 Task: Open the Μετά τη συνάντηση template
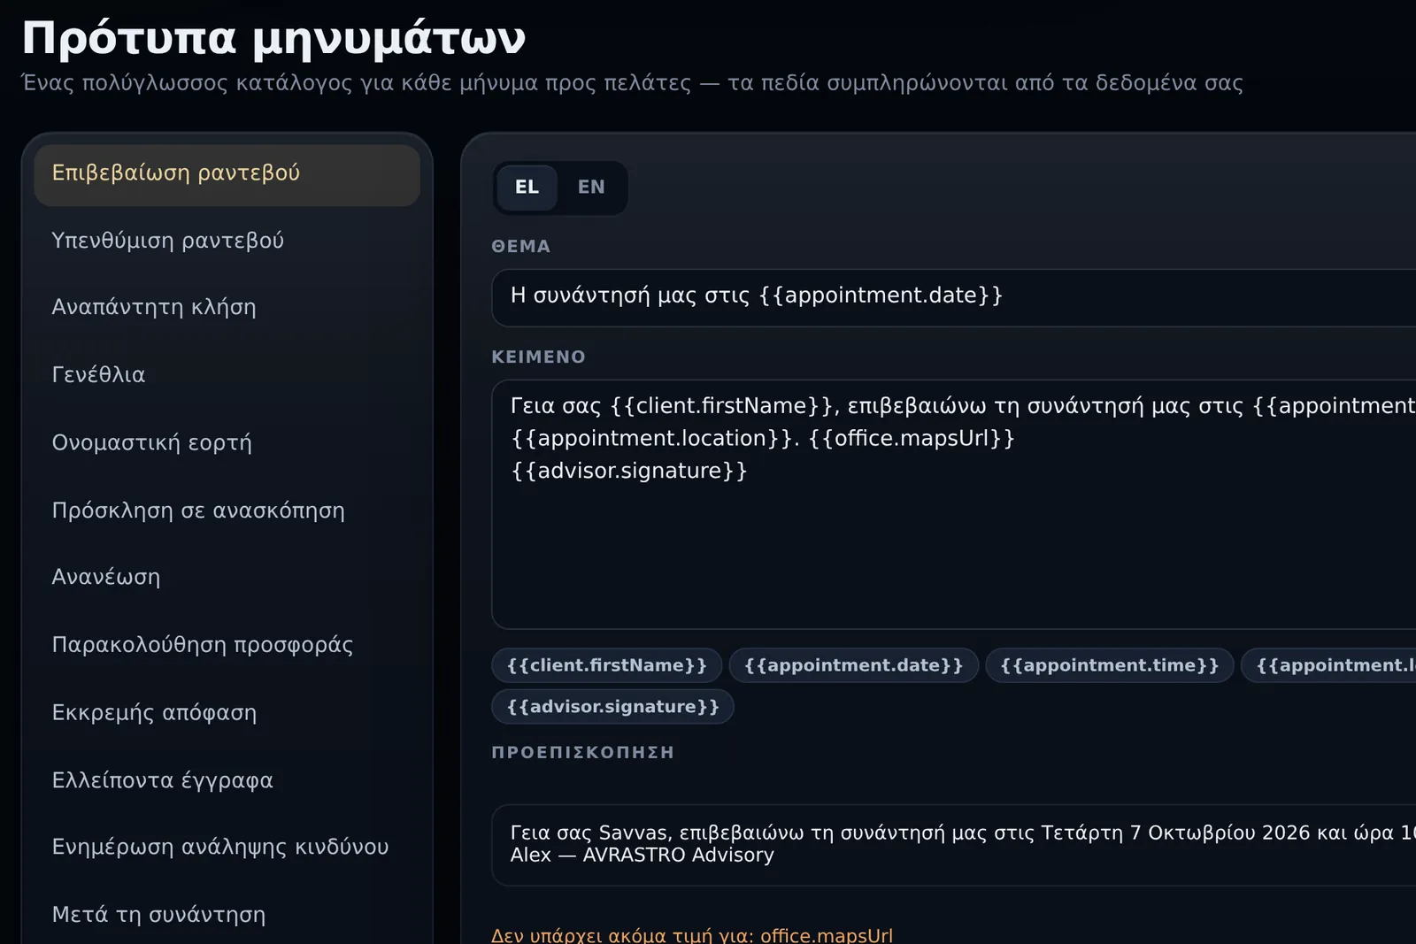[x=227, y=915]
